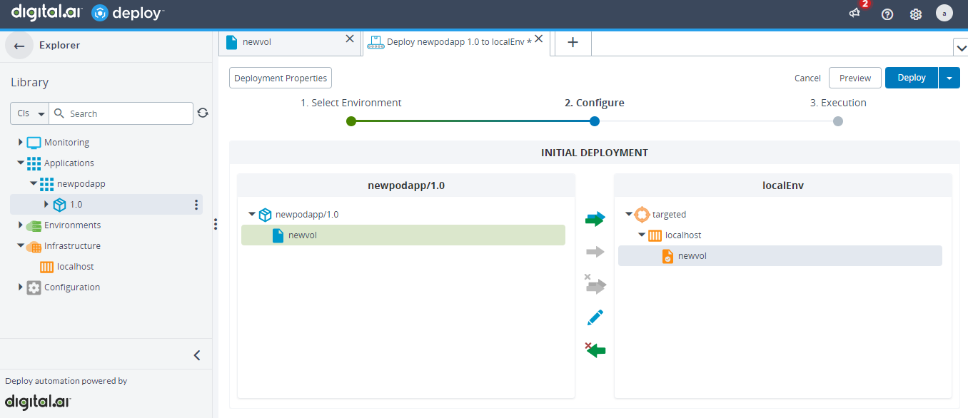
Task: Click the Deploy button
Action: click(x=912, y=78)
